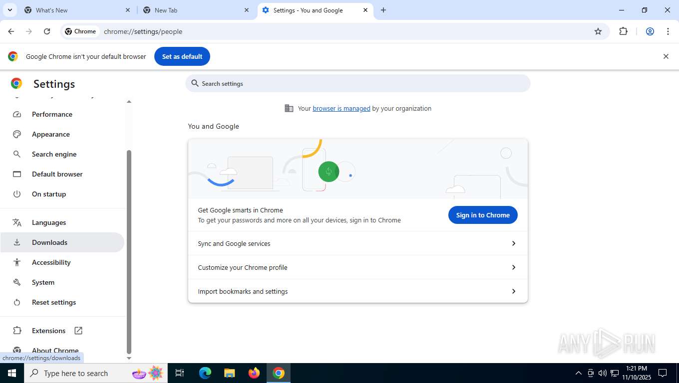
Task: Reload the page with refresh icon
Action: (x=47, y=31)
